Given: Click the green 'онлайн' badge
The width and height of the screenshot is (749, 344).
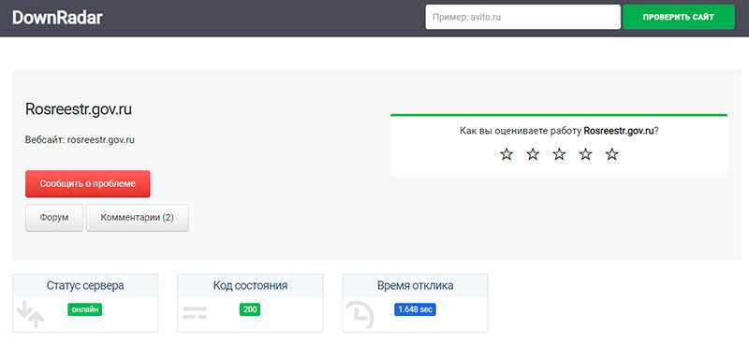Looking at the screenshot, I should pos(85,309).
